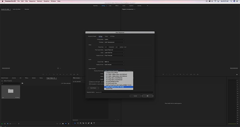The image size is (240, 127).
Task: Switch to the Assembly workspace
Action: point(95,6)
